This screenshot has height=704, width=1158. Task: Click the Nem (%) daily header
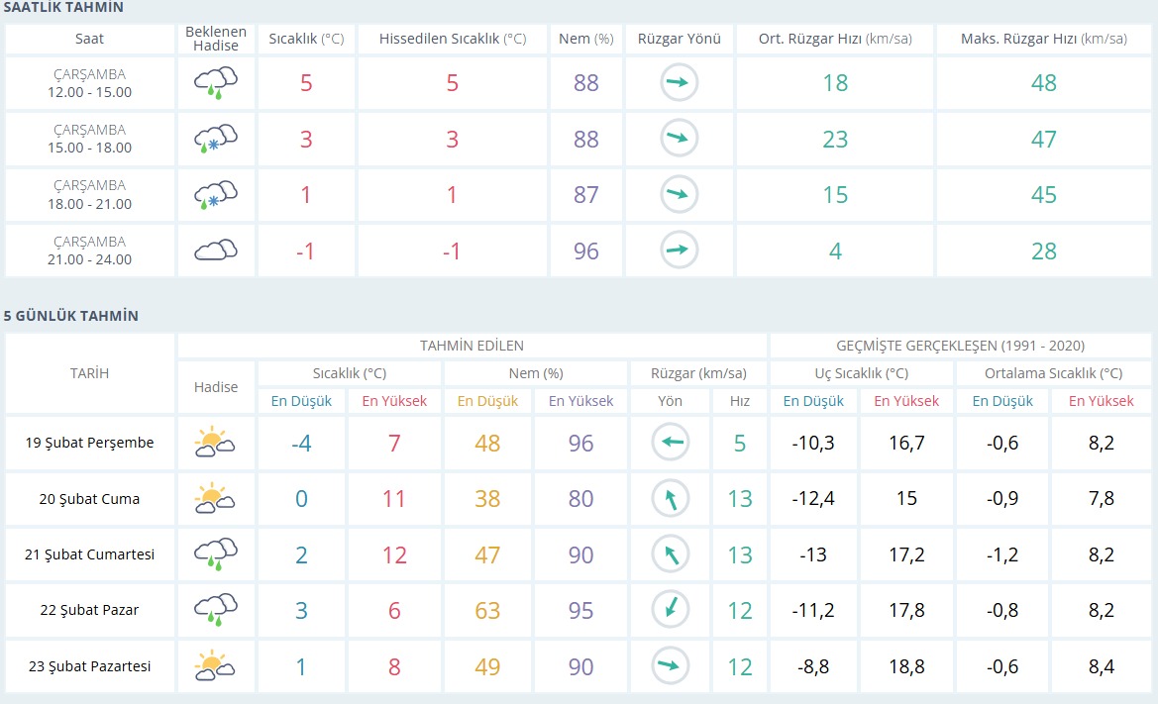(536, 373)
